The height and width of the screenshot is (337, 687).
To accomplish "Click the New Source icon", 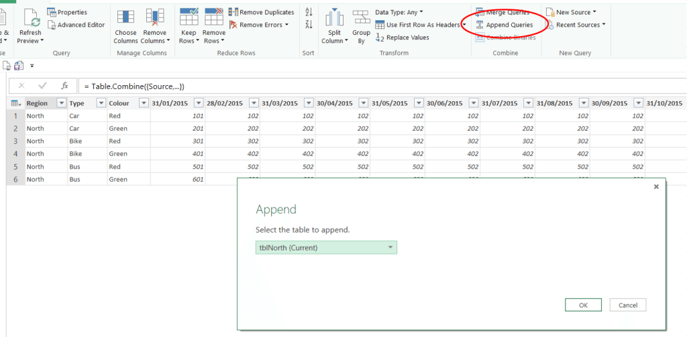I will pos(550,12).
